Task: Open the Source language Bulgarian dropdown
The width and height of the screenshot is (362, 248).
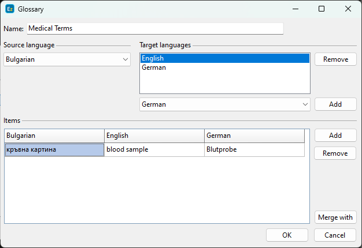Action: click(67, 59)
